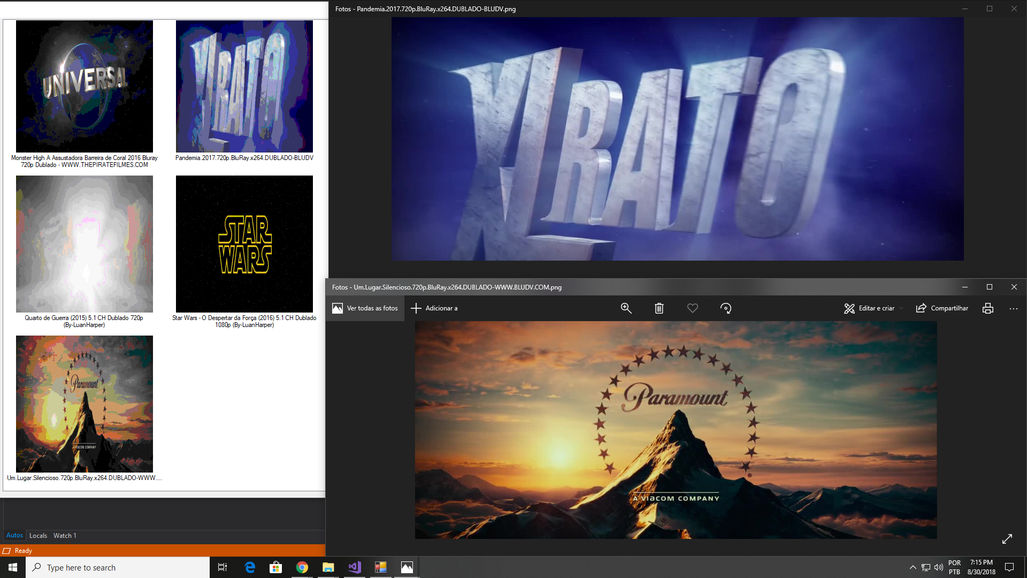Click the network icon in system tray
This screenshot has height=578, width=1027.
coord(926,567)
